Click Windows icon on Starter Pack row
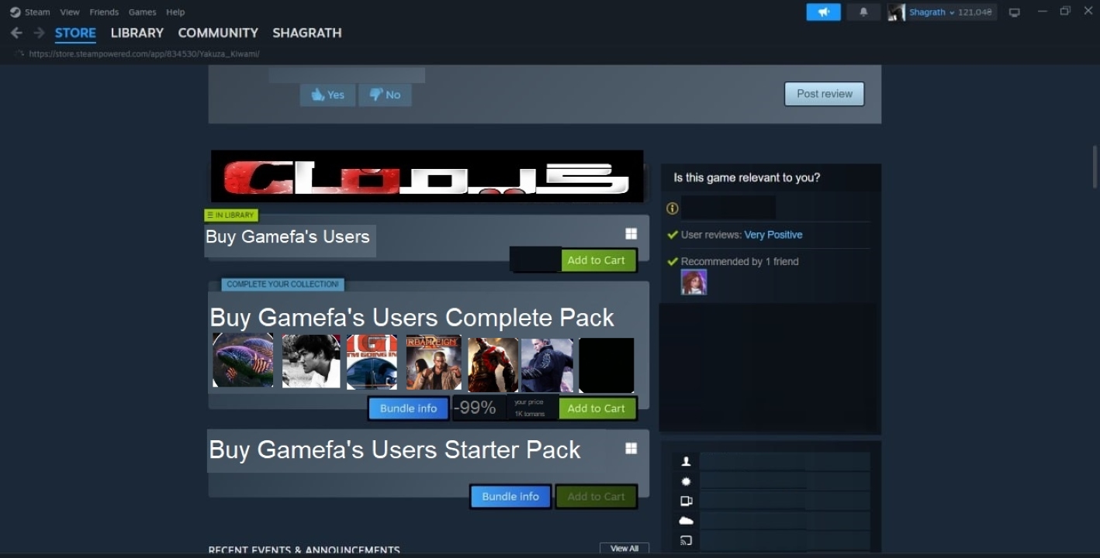This screenshot has height=558, width=1100. (631, 448)
